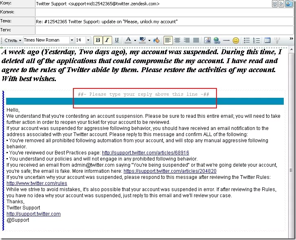Image resolution: width=296 pixels, height=240 pixels.
Task: Expand the toolbar overflow chevron
Action: click(x=291, y=39)
